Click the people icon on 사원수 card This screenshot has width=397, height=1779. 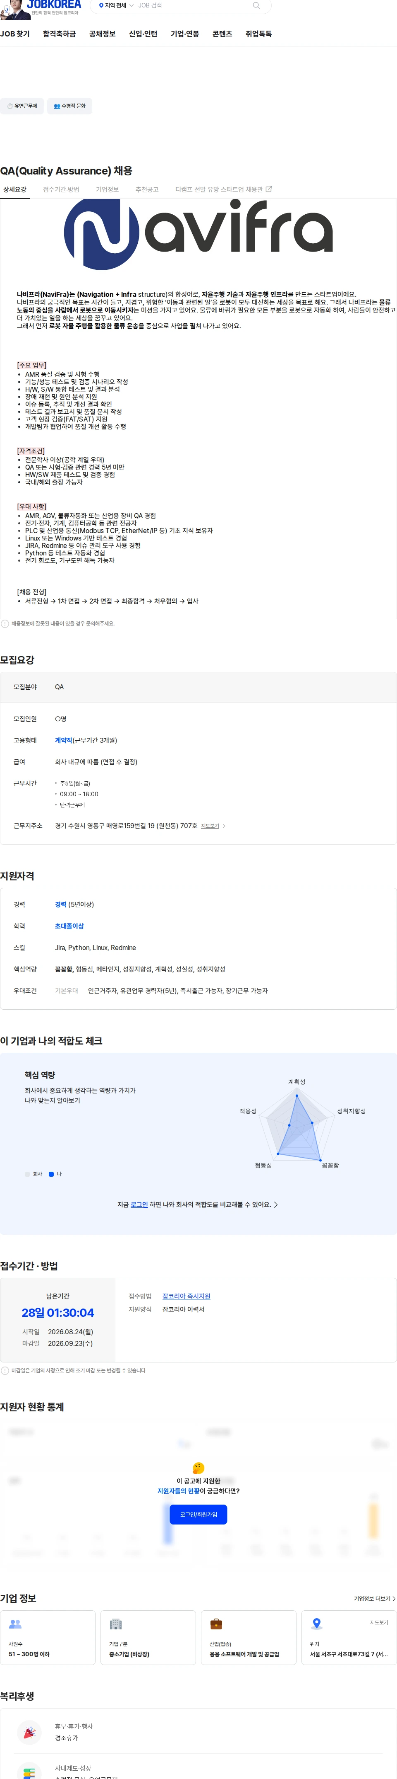15,1624
